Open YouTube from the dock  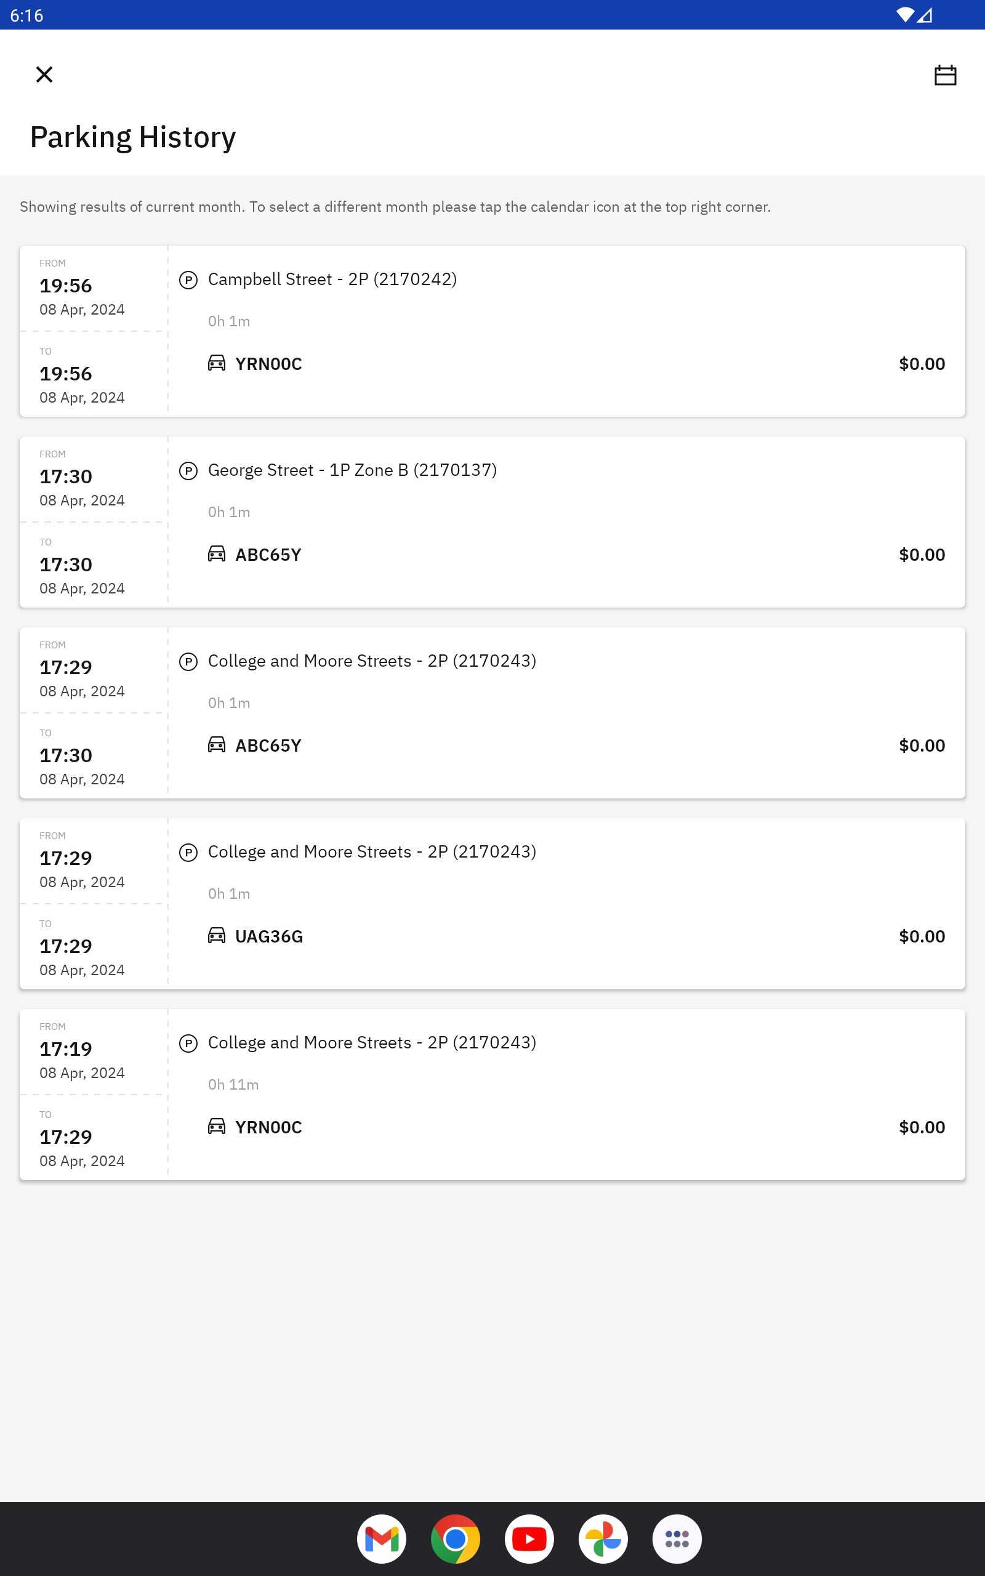529,1539
